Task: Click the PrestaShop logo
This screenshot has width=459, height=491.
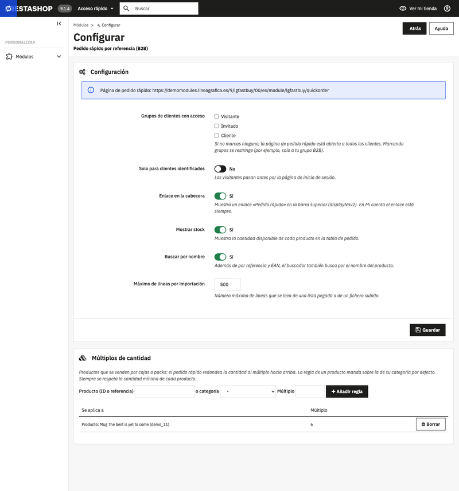Action: coord(29,9)
